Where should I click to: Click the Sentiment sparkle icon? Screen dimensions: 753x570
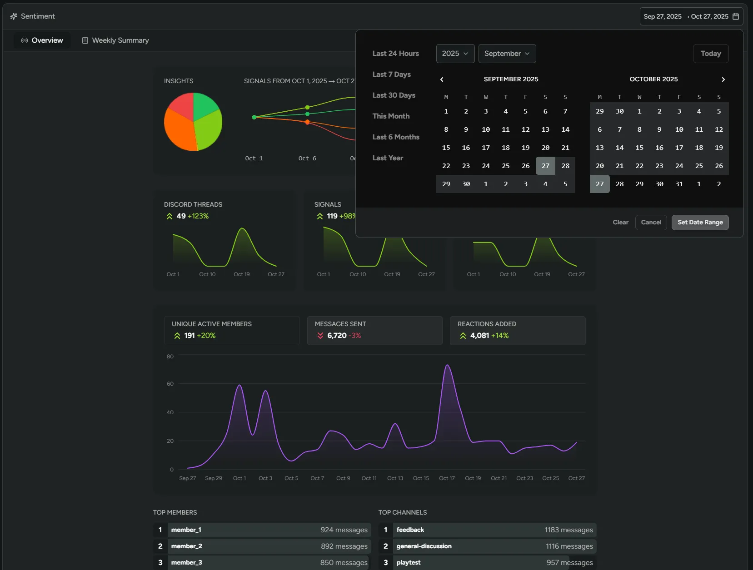pyautogui.click(x=14, y=16)
